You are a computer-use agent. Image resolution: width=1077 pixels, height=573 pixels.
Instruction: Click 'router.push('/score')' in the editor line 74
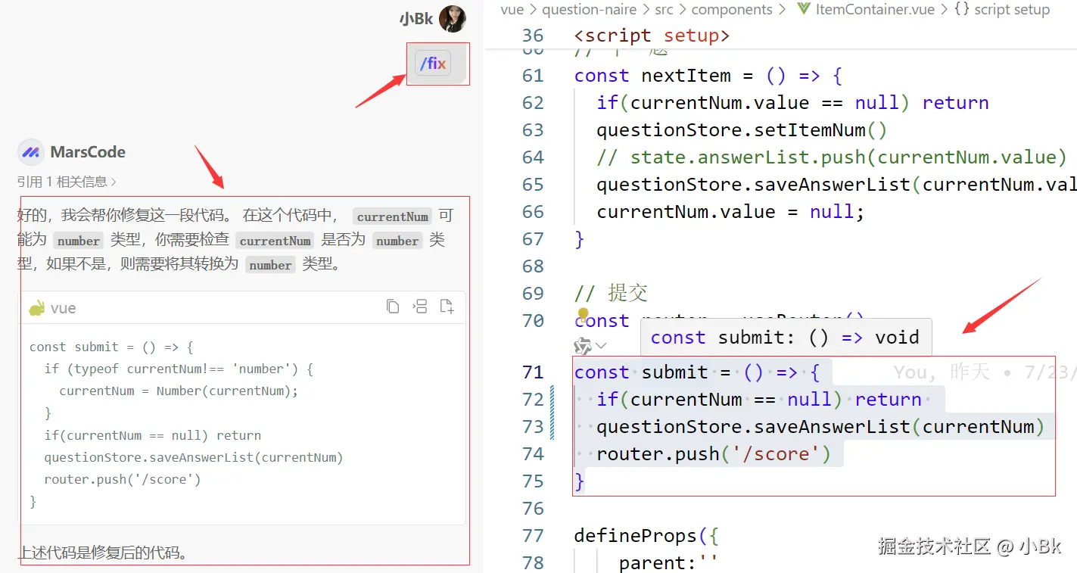click(x=714, y=453)
